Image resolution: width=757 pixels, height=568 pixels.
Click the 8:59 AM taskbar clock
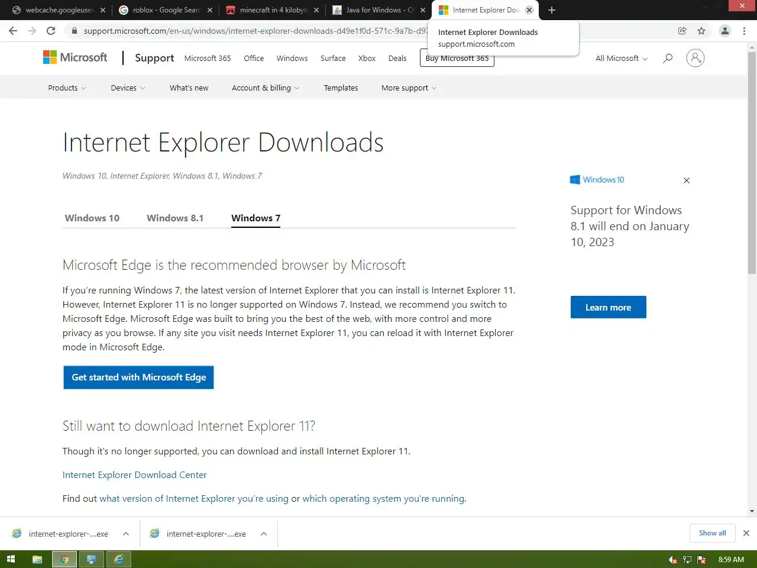tap(731, 560)
